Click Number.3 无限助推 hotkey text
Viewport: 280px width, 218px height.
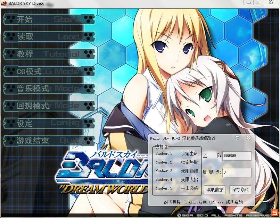176,171
